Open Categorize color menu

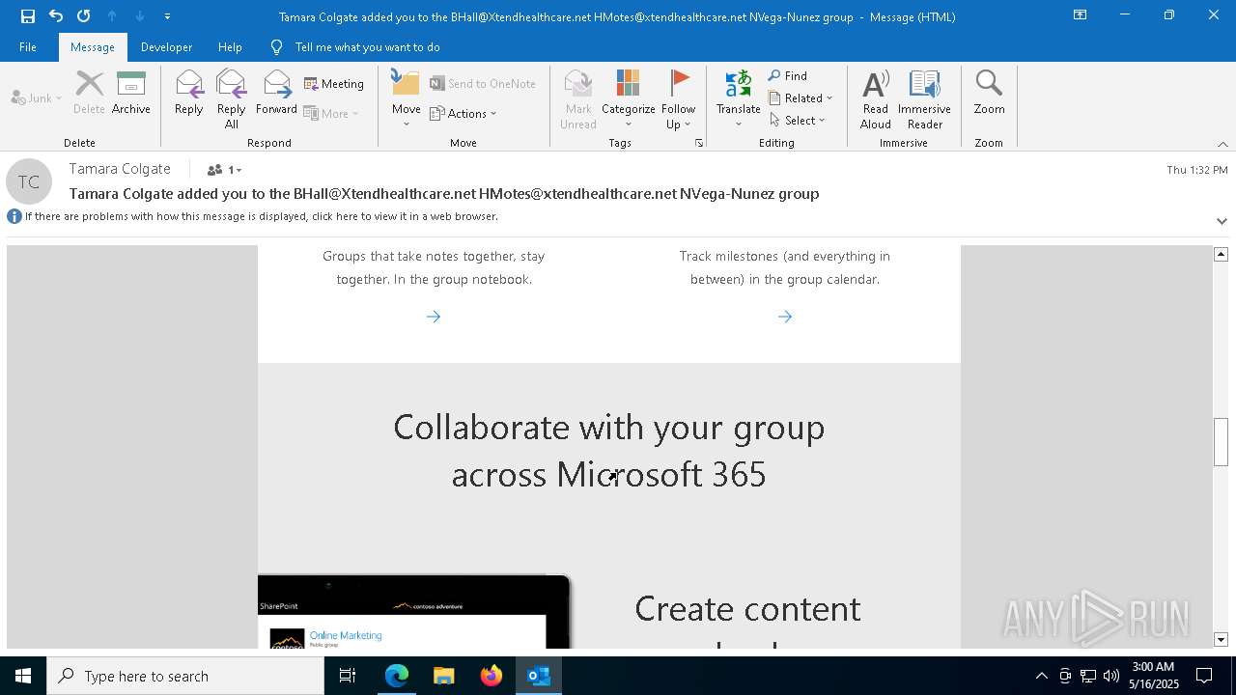(629, 99)
